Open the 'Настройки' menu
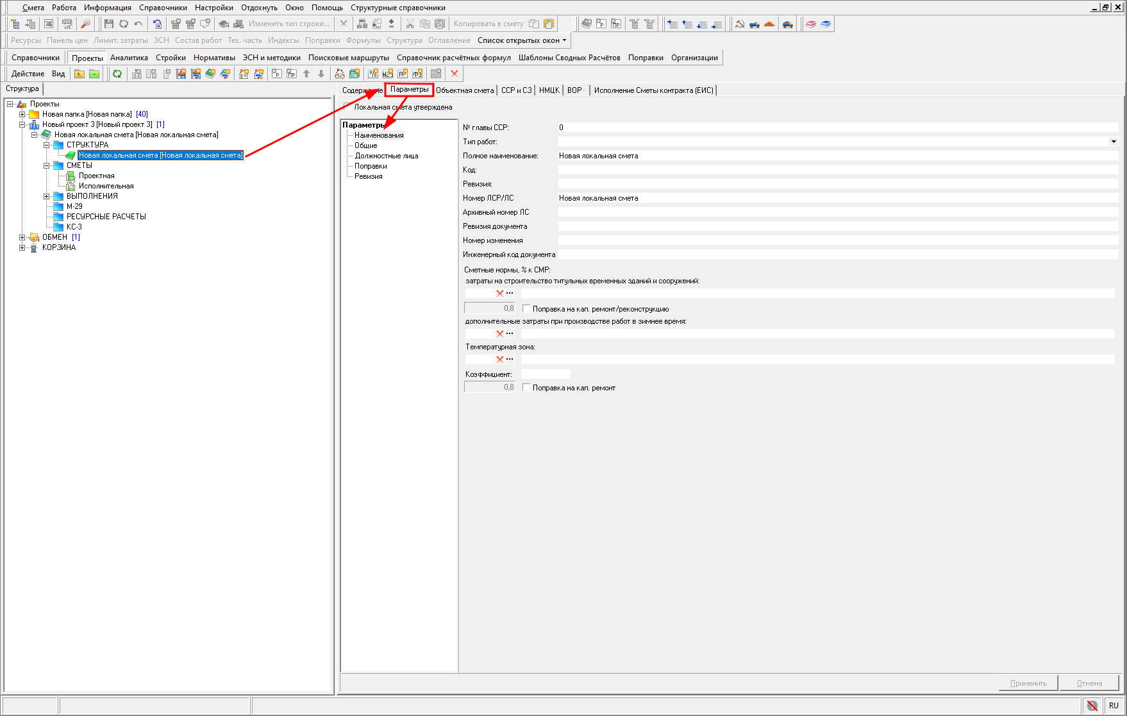Screen dimensions: 1127x716 click(x=213, y=8)
